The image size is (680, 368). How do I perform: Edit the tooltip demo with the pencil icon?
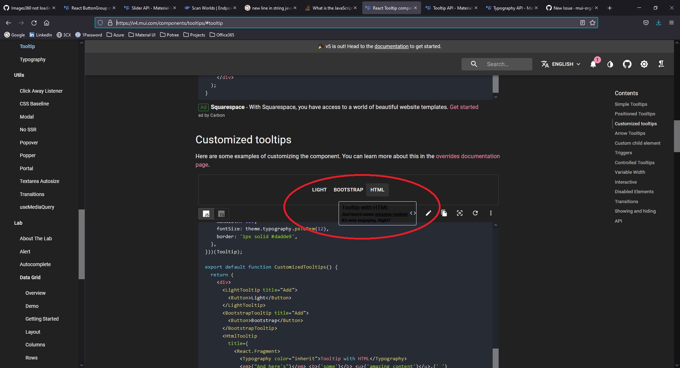[428, 213]
